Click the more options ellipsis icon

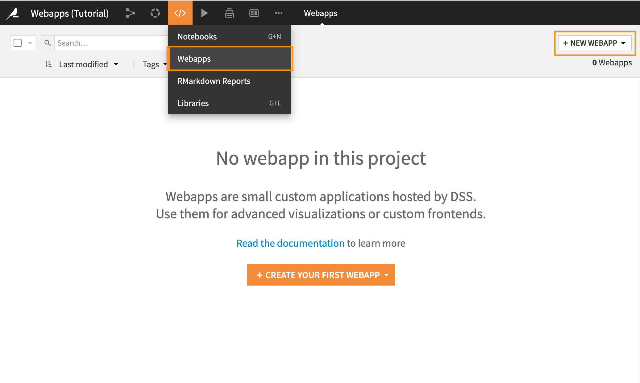279,13
